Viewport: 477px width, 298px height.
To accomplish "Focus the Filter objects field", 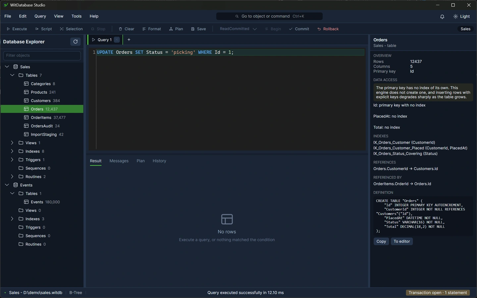I will click(42, 56).
